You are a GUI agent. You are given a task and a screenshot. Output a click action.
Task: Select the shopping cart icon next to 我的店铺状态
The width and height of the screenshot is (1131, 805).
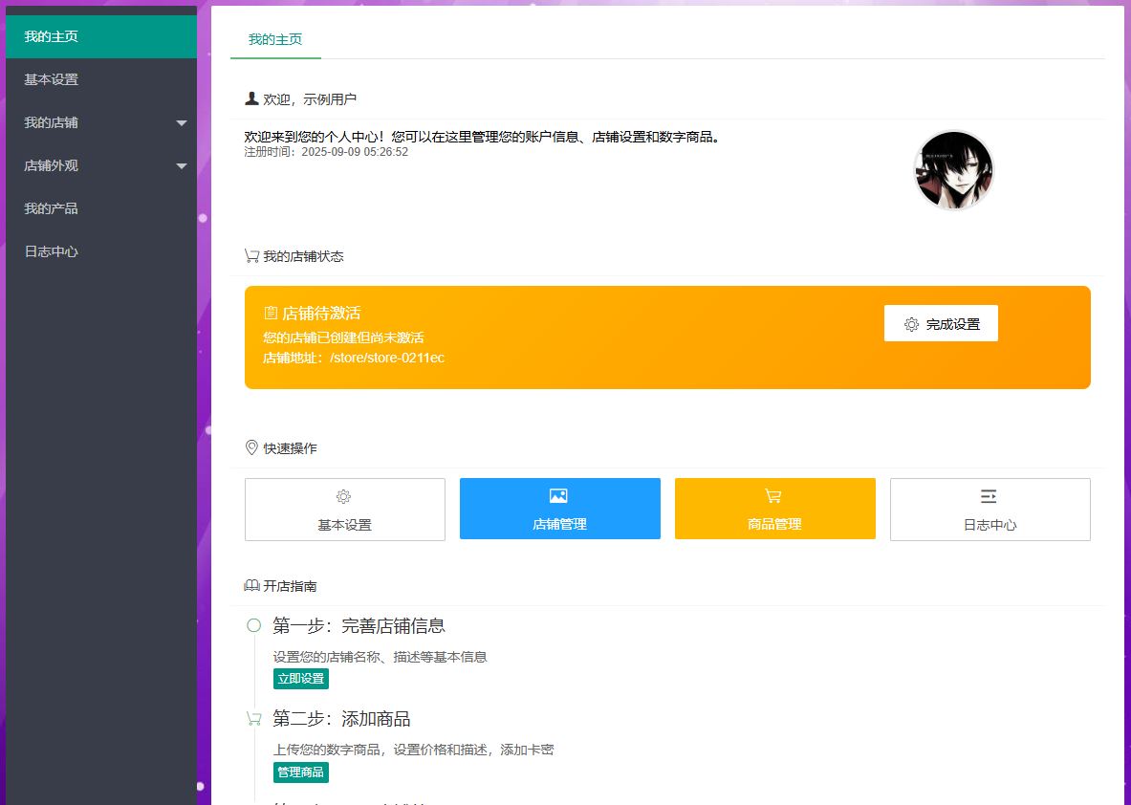pos(251,255)
